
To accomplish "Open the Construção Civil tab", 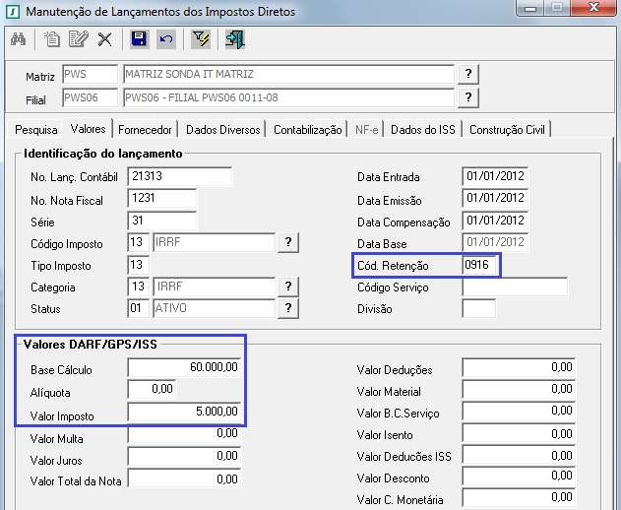I will pos(507,130).
